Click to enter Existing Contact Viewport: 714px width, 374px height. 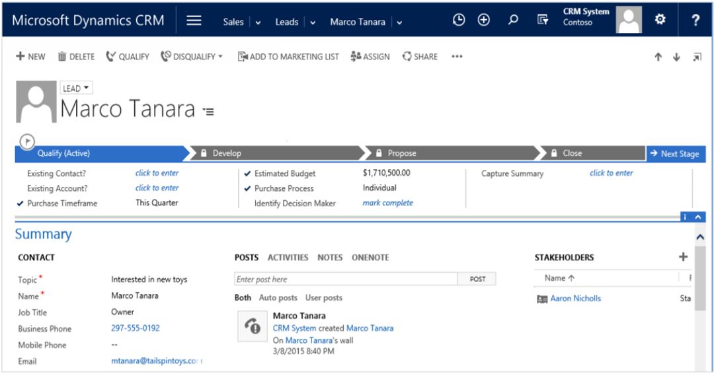(x=157, y=173)
